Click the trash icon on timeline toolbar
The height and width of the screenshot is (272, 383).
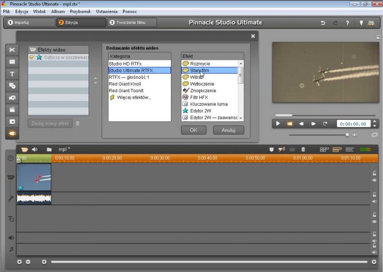coord(303,150)
